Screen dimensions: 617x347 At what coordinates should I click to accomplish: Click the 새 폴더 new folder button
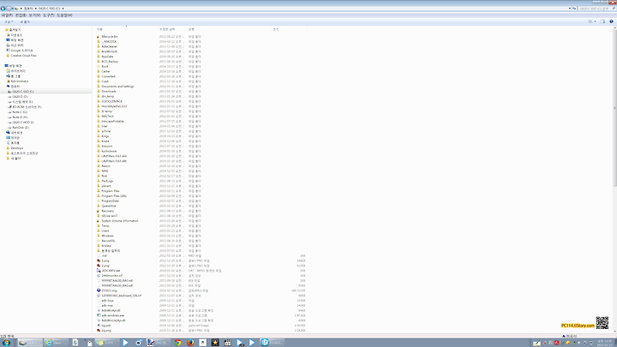click(x=25, y=22)
